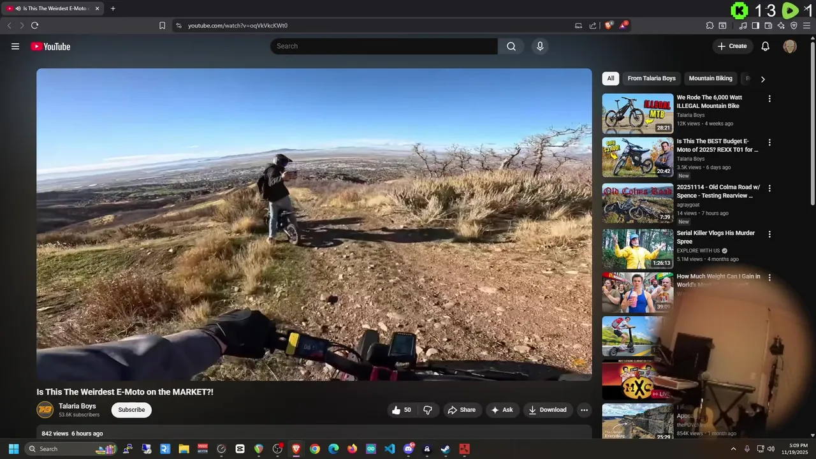The height and width of the screenshot is (459, 816).
Task: Open the Brave wallet icon
Action: [768, 25]
